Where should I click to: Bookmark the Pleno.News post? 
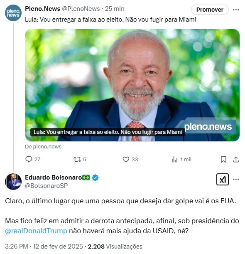223,159
